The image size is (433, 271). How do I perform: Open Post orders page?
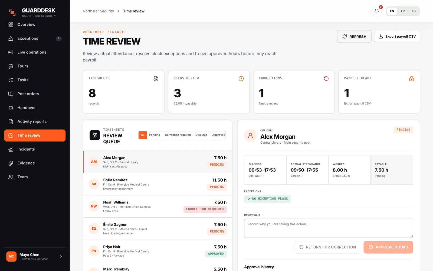35,94
